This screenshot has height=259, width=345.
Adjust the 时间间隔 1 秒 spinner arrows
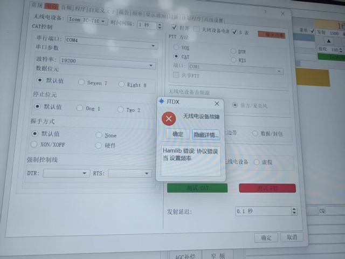coord(160,26)
